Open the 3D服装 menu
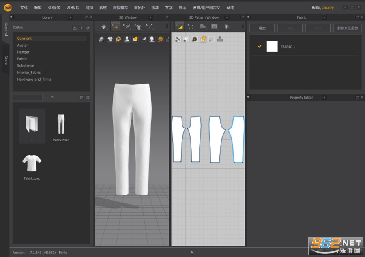 54,8
